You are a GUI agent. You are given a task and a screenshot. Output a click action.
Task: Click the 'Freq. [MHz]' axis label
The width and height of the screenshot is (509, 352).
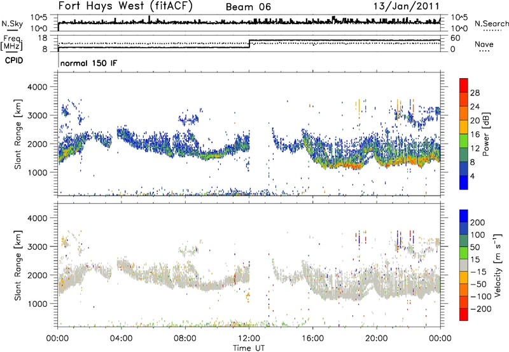pos(12,43)
